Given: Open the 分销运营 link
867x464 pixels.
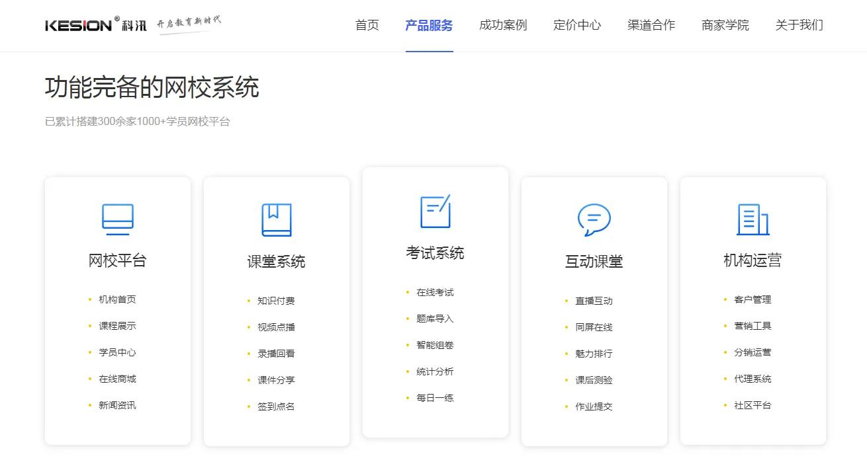Looking at the screenshot, I should [x=753, y=352].
